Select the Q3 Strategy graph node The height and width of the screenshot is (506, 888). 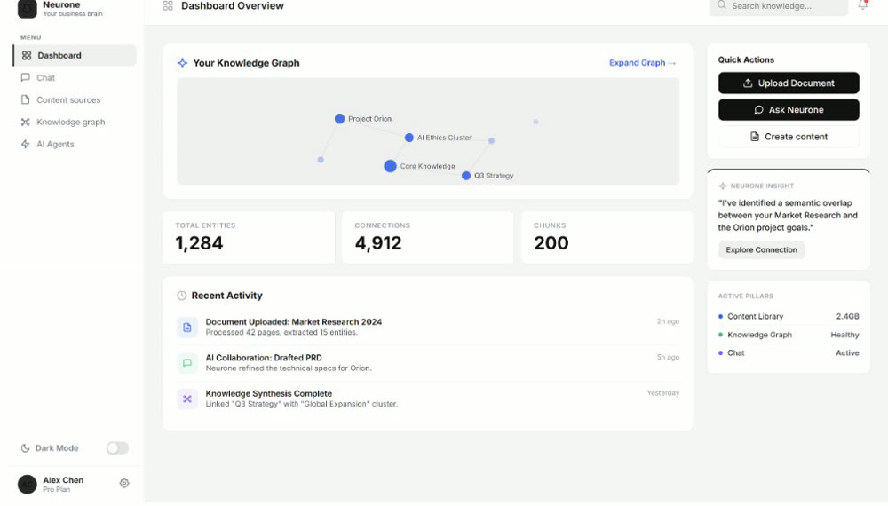pos(466,176)
